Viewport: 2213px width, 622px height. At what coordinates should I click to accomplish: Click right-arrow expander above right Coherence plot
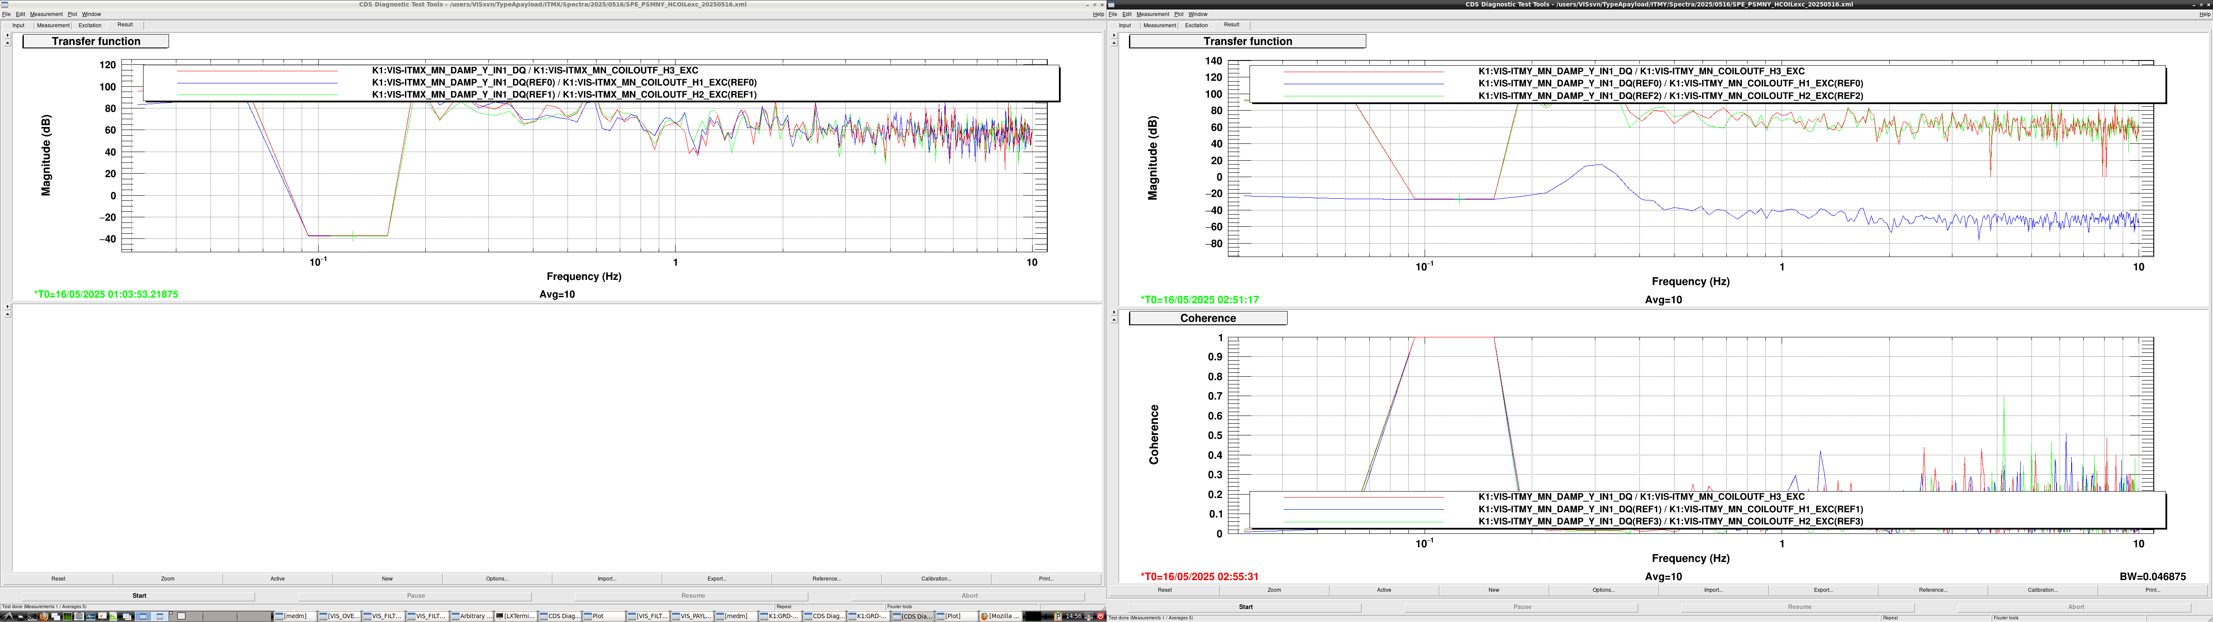pos(1113,312)
